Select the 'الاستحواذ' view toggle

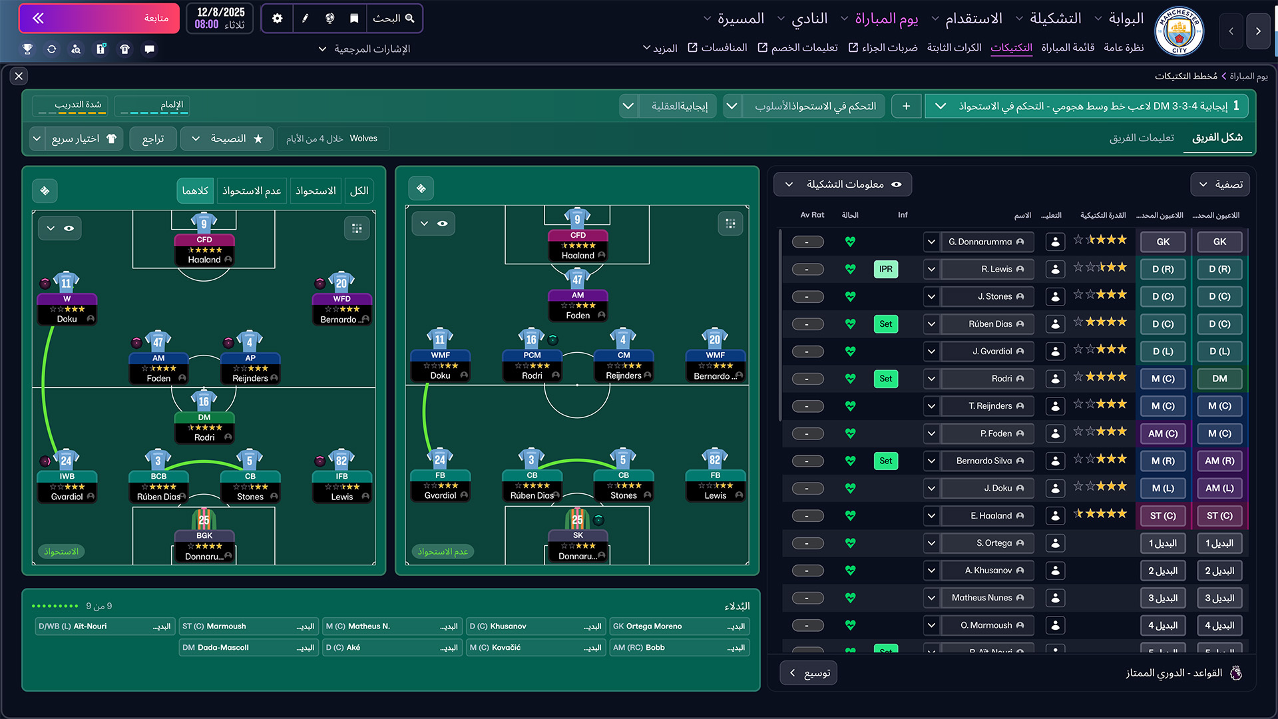pos(316,191)
